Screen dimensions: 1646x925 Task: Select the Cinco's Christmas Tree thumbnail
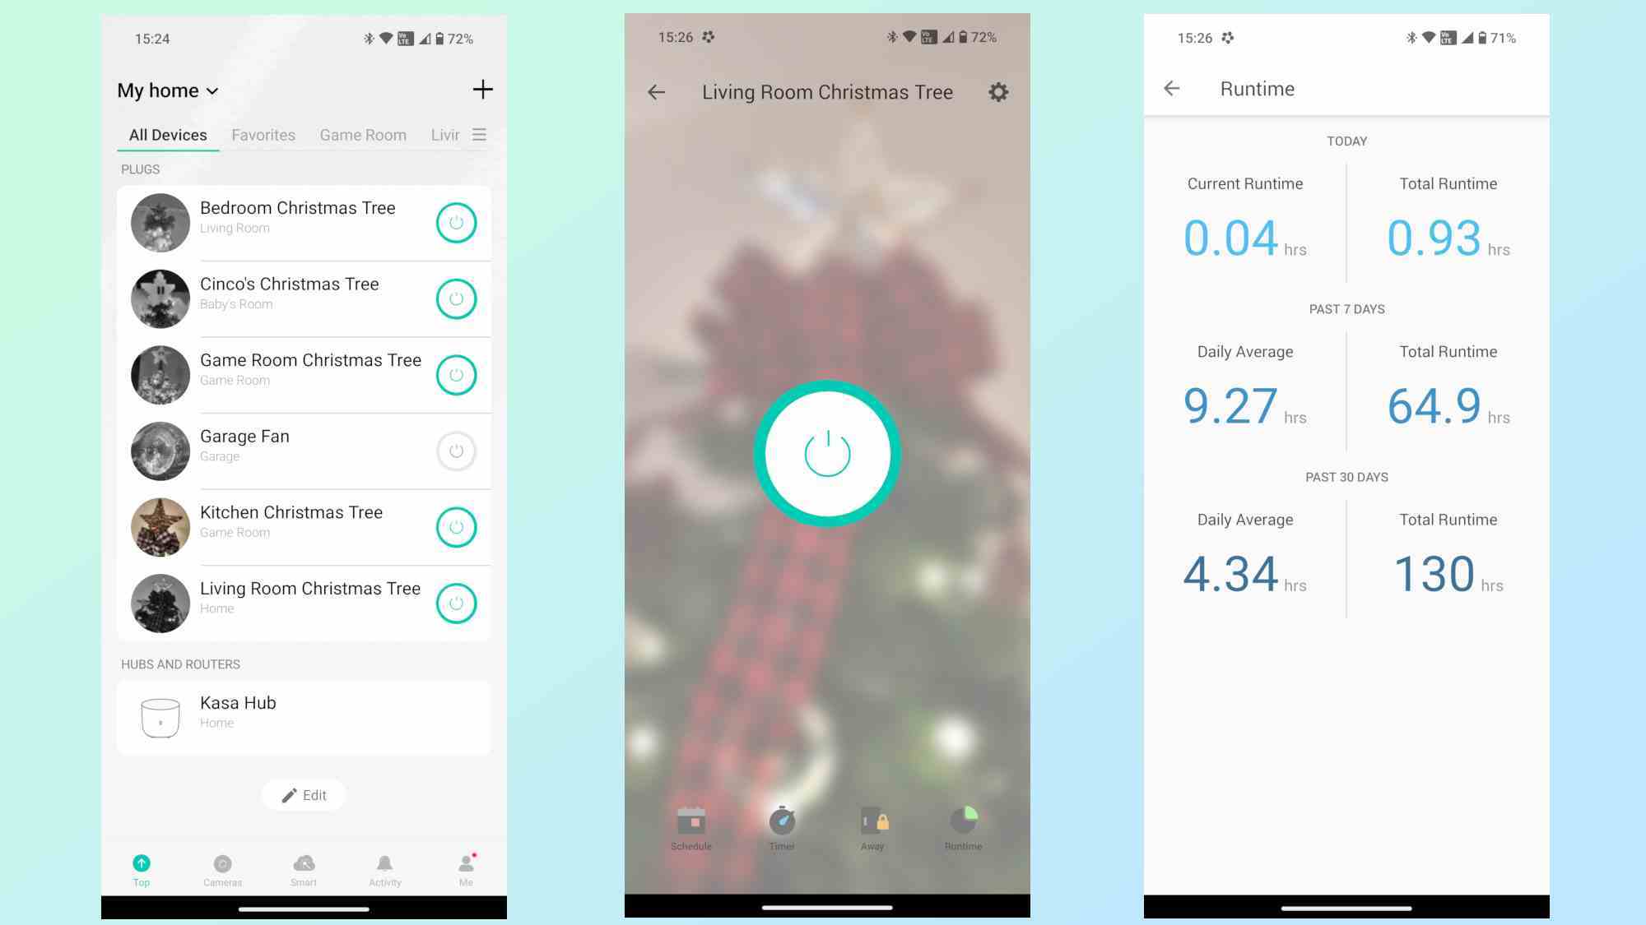pyautogui.click(x=158, y=298)
